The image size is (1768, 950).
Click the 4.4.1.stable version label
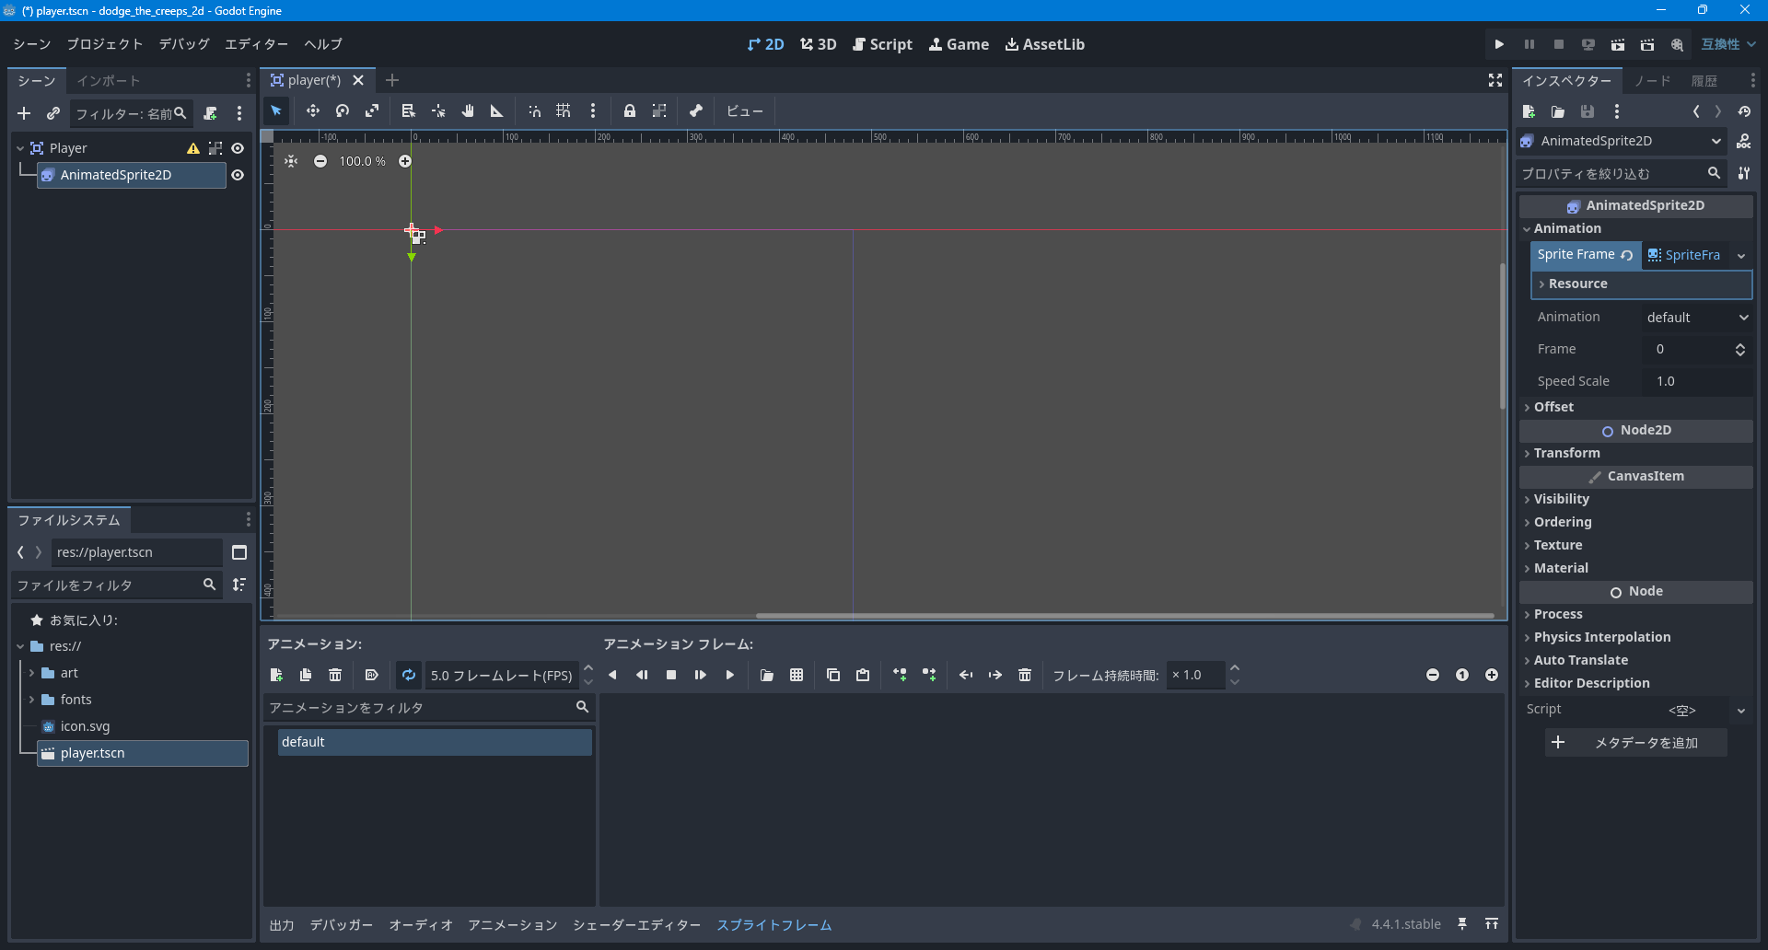1406,924
